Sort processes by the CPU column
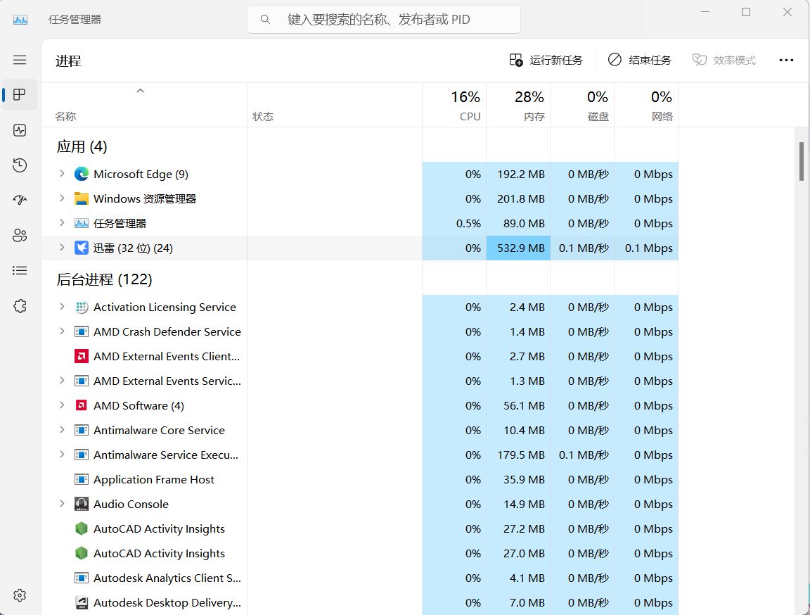 point(455,105)
